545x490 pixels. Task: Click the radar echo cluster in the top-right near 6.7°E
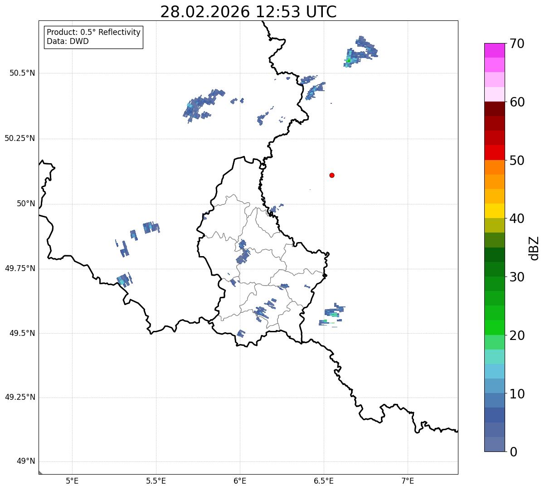click(360, 52)
